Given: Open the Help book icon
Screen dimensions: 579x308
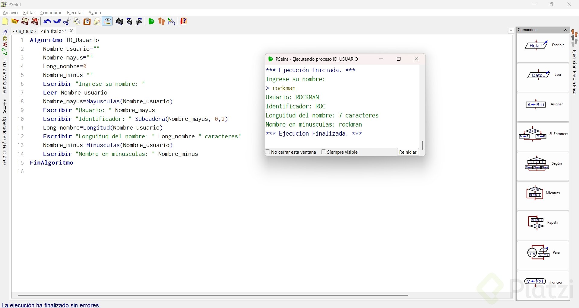Looking at the screenshot, I should (184, 21).
